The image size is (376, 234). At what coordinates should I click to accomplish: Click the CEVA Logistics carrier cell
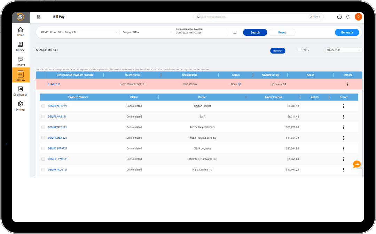(x=202, y=148)
